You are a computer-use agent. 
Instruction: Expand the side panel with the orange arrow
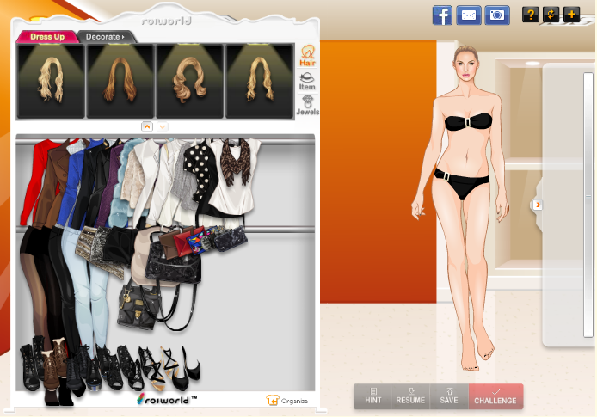pyautogui.click(x=537, y=205)
